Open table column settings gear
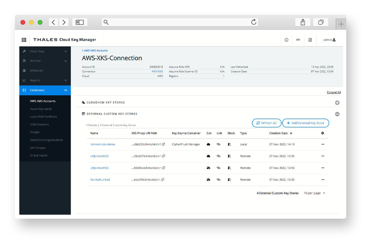This screenshot has width=373, height=241. click(323, 133)
